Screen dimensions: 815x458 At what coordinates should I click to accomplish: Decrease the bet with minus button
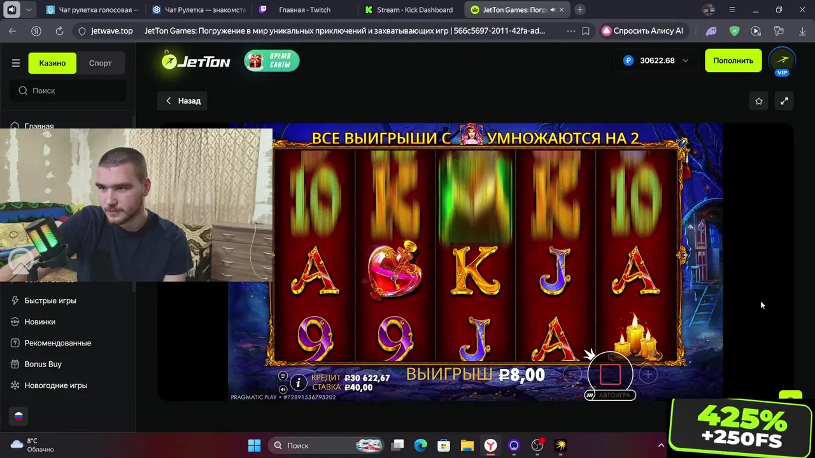tap(572, 375)
